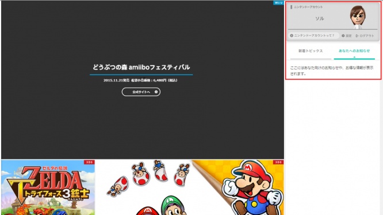This screenshot has height=215, width=383.
Task: Open the ニンテンドーアカウントって? help button
Action: coord(313,36)
